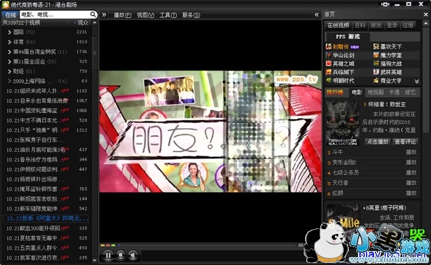Open the 华山论剑 game icon

coord(329,55)
